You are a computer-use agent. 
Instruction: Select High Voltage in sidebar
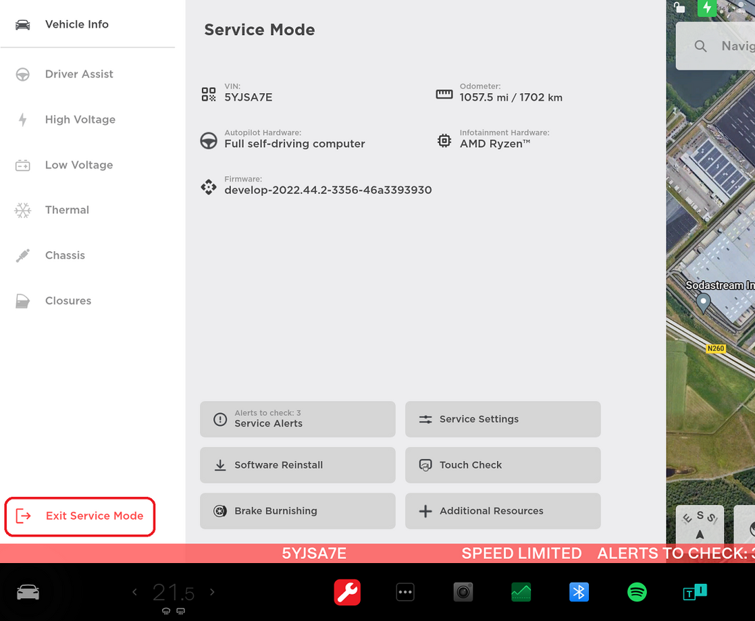pyautogui.click(x=80, y=119)
